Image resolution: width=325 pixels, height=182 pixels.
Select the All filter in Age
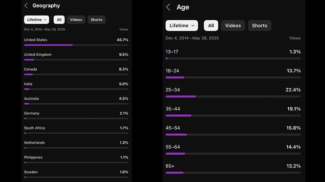tap(211, 26)
